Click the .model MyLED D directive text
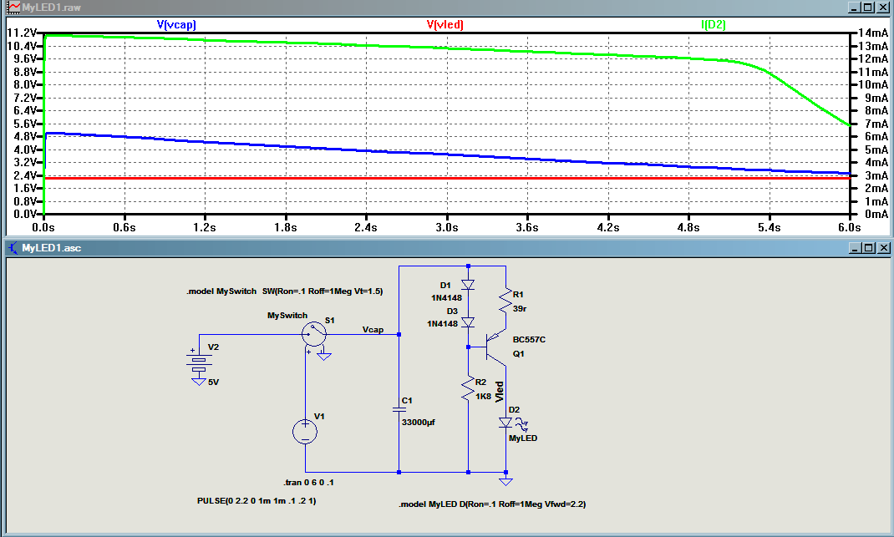Image resolution: width=894 pixels, height=537 pixels. coord(492,504)
